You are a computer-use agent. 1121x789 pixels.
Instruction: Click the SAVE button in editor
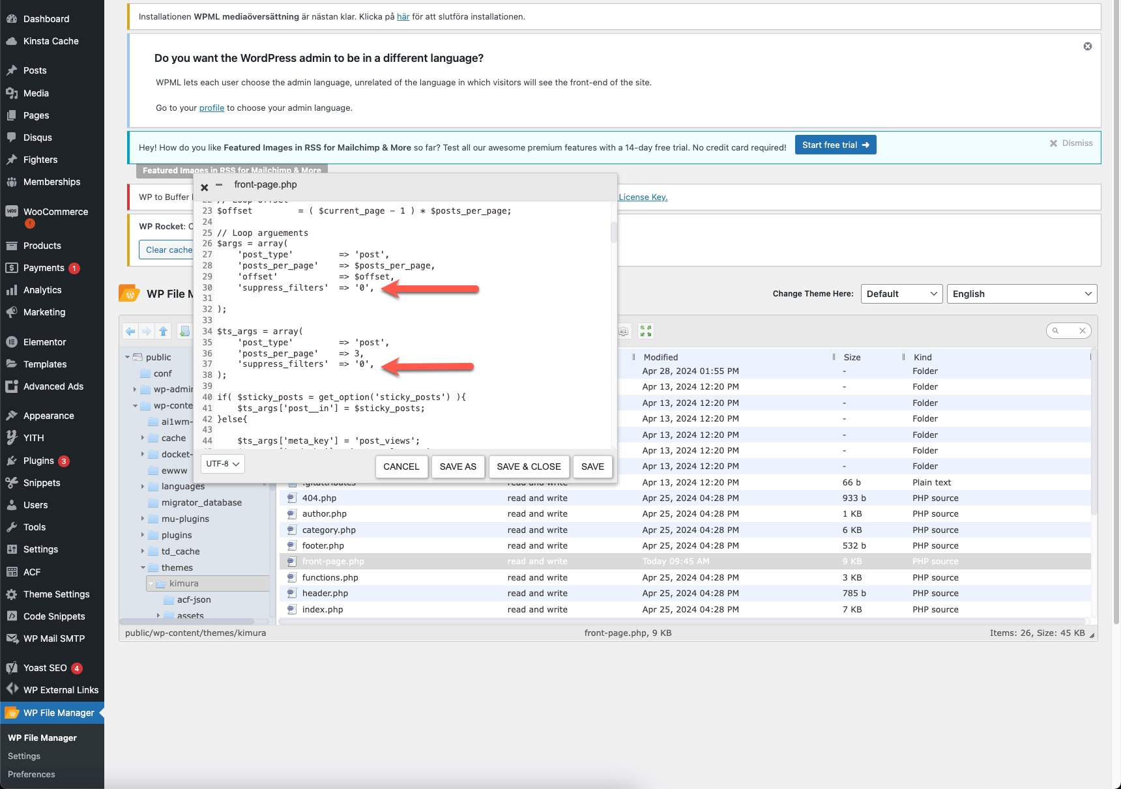pos(592,466)
